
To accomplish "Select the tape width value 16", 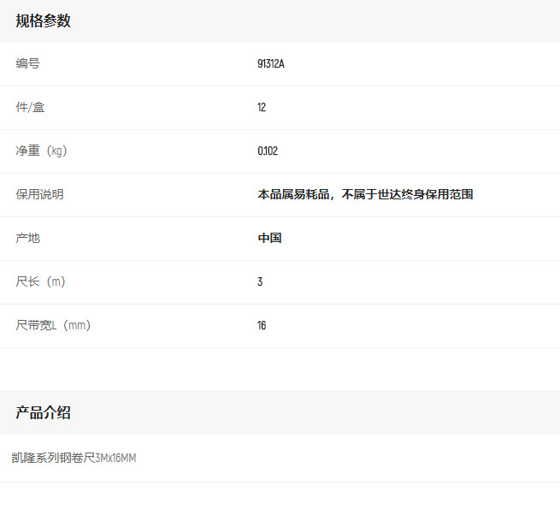I will [x=262, y=326].
